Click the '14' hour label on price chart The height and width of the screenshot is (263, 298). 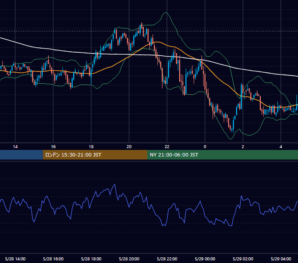(x=15, y=147)
